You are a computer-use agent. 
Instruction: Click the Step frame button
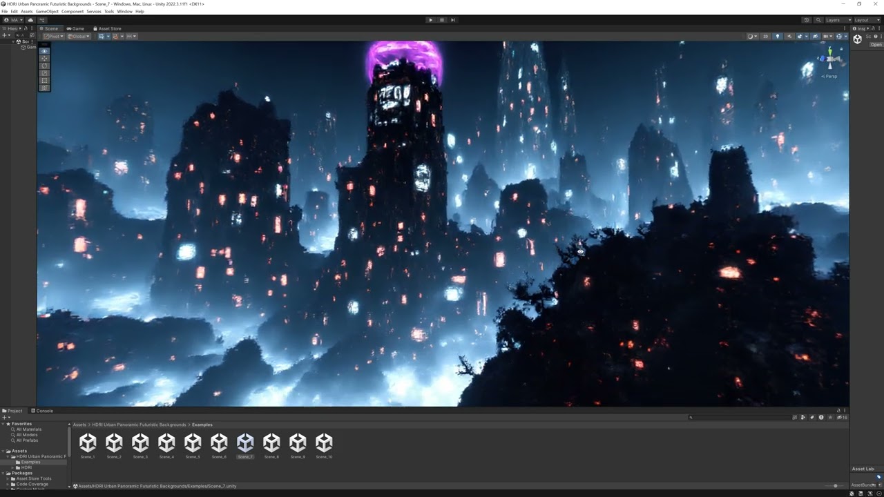pos(452,20)
